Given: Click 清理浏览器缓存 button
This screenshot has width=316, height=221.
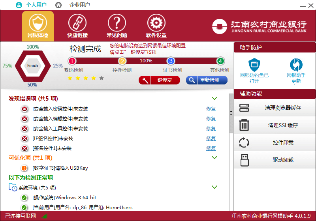Looking at the screenshot, I should 275,108.
